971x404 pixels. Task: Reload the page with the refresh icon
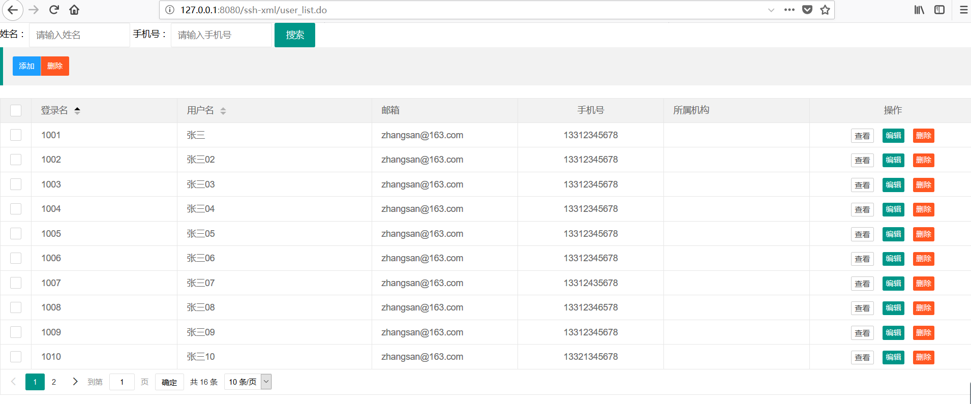click(x=54, y=10)
